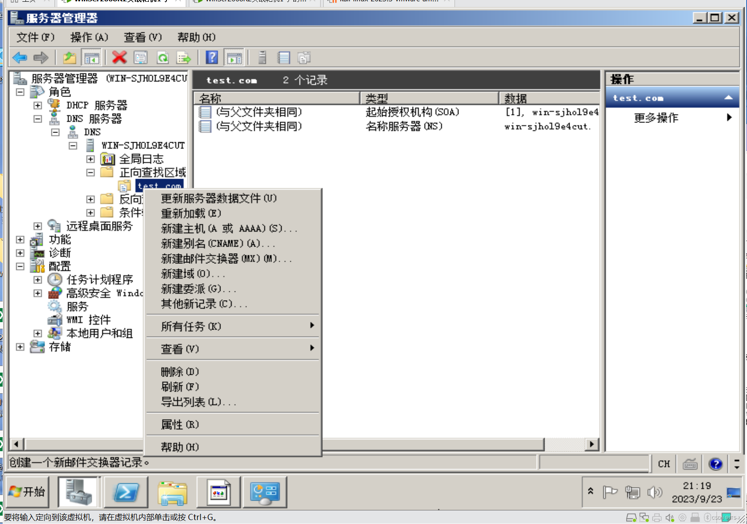This screenshot has width=747, height=524.
Task: Open the 文件(F) menu
Action: click(x=36, y=37)
